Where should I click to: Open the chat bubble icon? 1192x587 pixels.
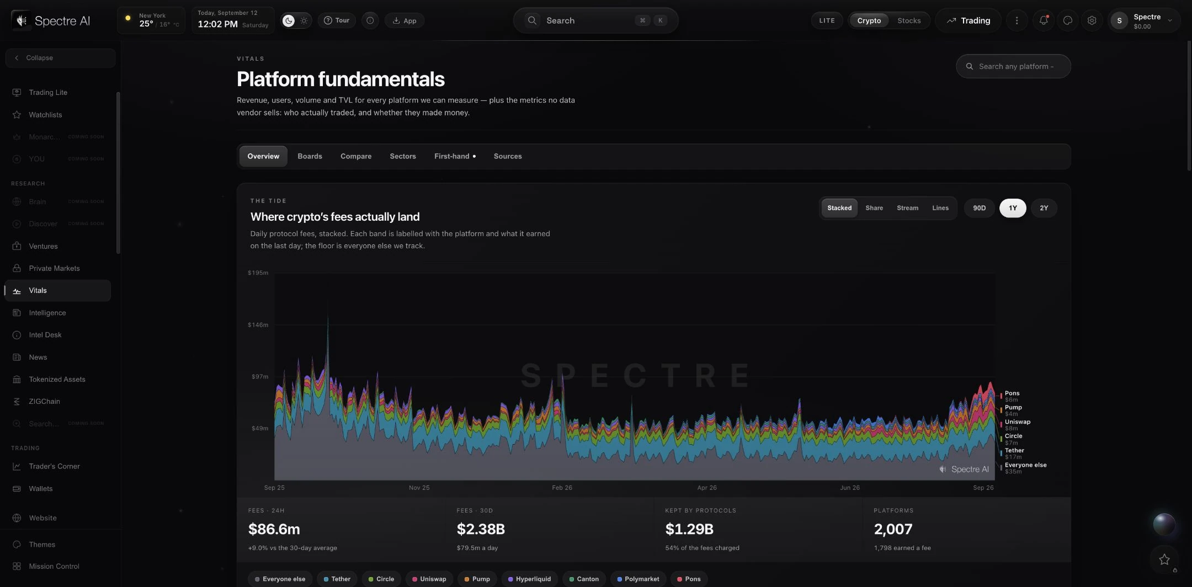1067,21
